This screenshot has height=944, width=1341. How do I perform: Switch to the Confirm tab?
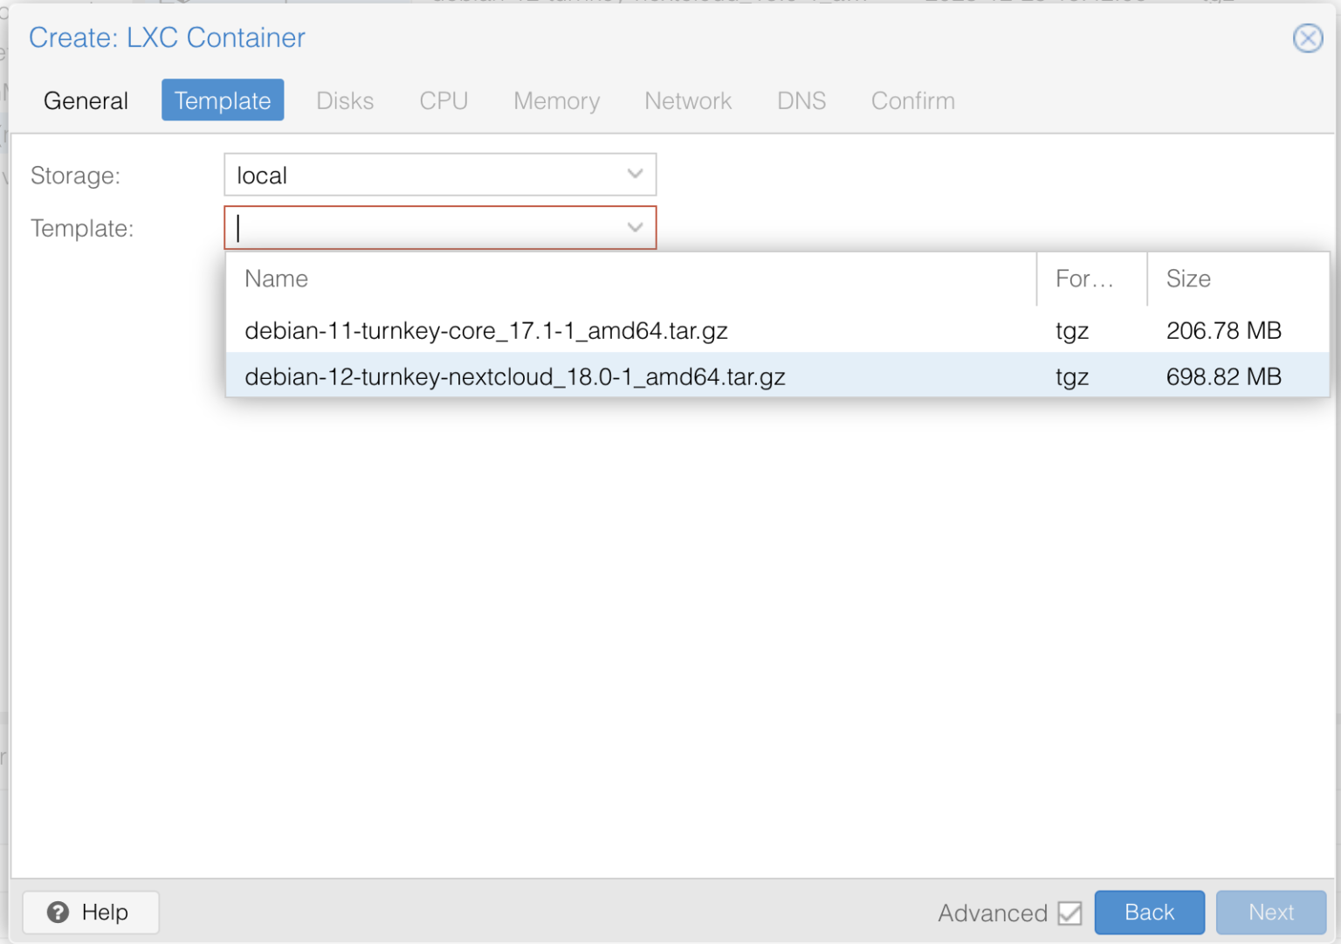[x=912, y=100]
